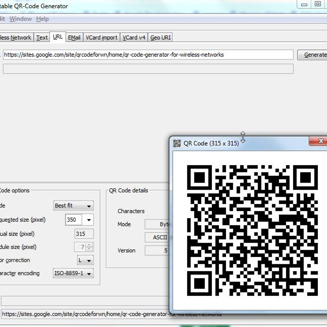Image resolution: width=327 pixels, height=327 pixels.
Task: Open the Help menu
Action: pyautogui.click(x=42, y=19)
